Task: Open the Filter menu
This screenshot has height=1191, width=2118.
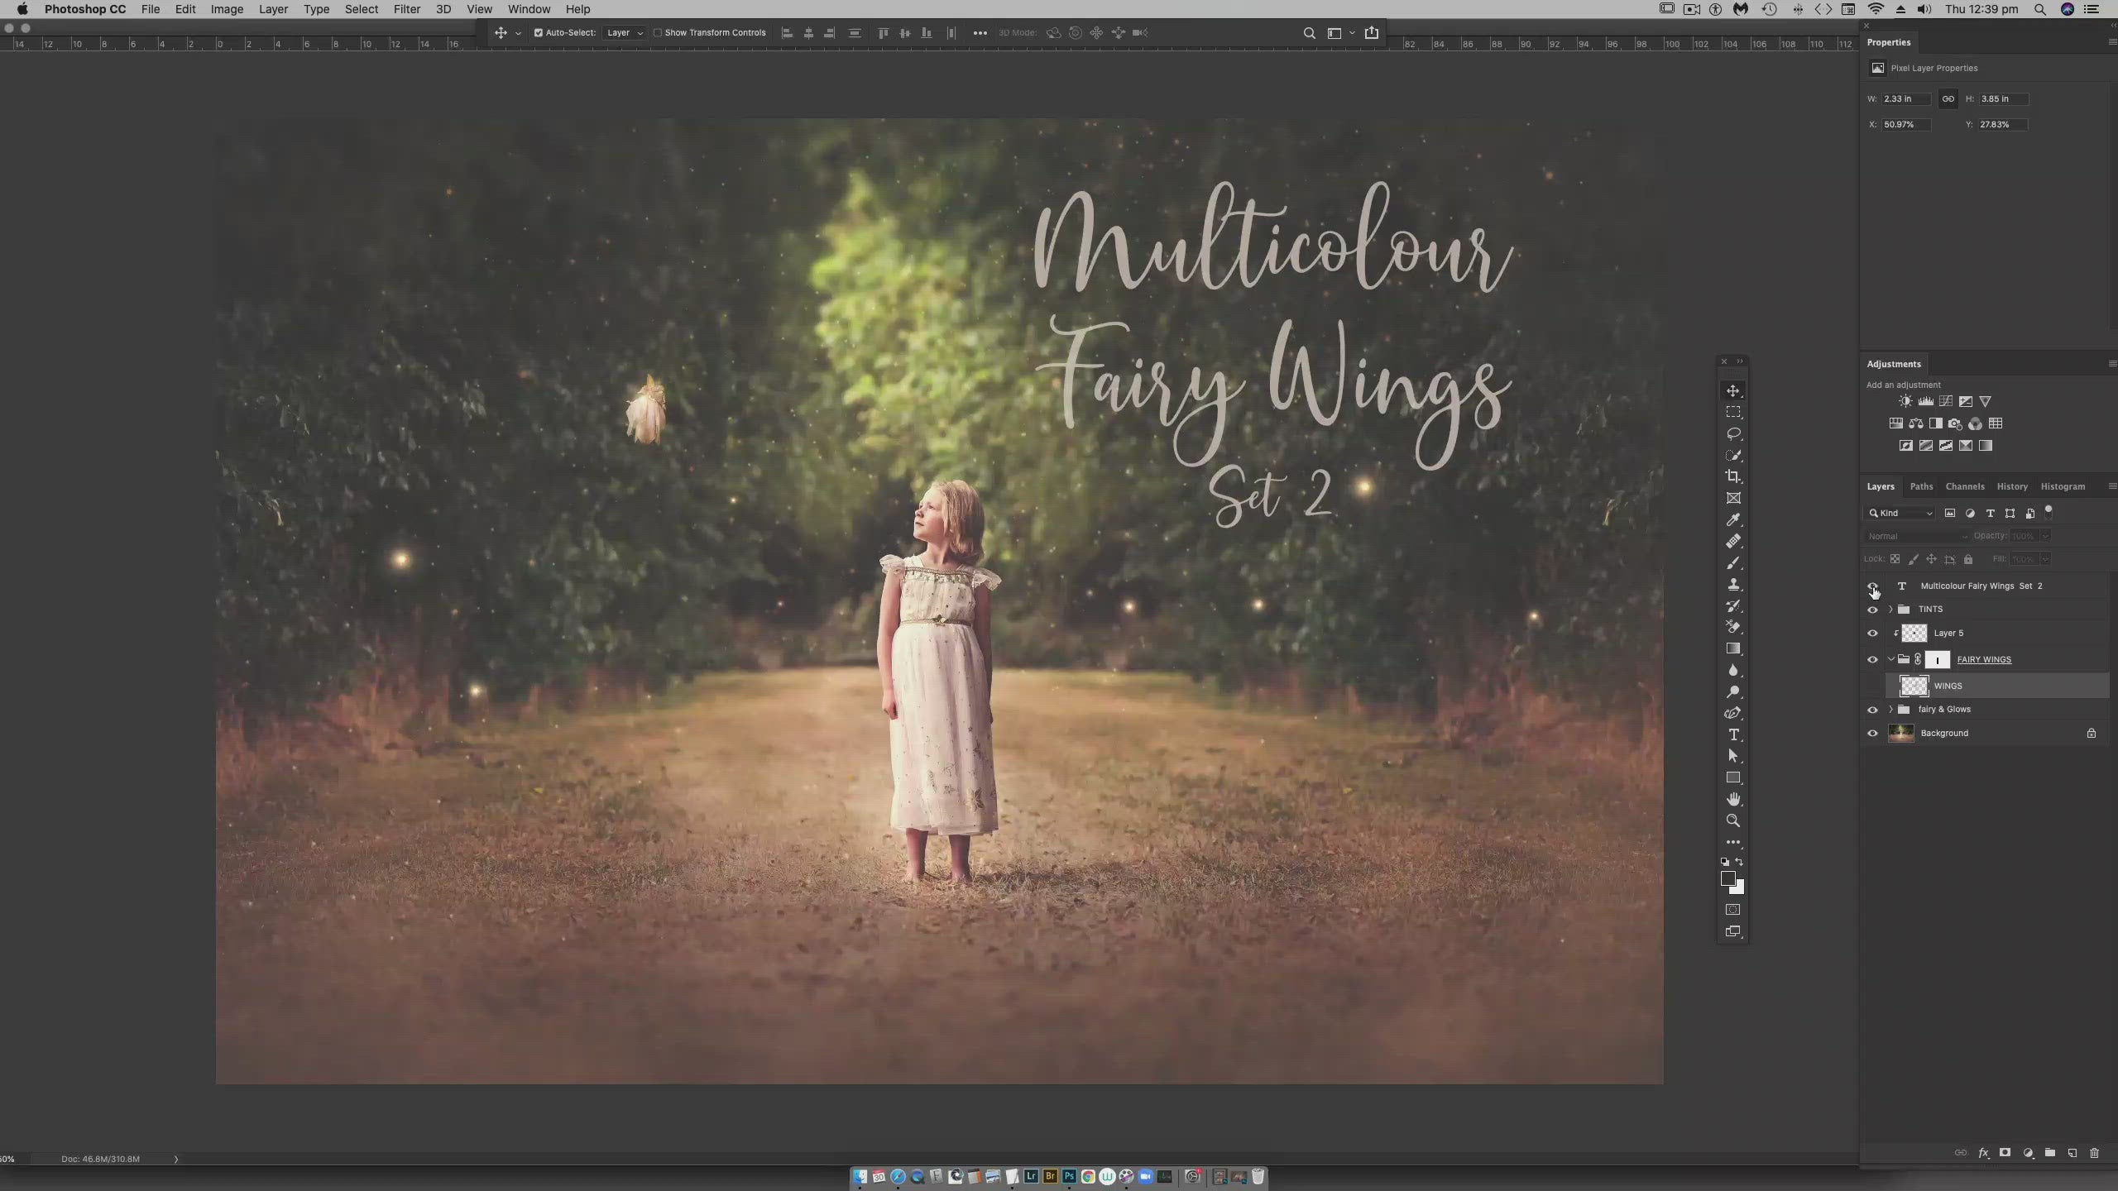Action: click(x=406, y=9)
